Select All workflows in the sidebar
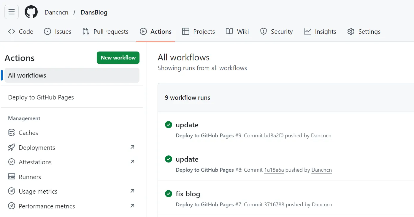 point(27,75)
